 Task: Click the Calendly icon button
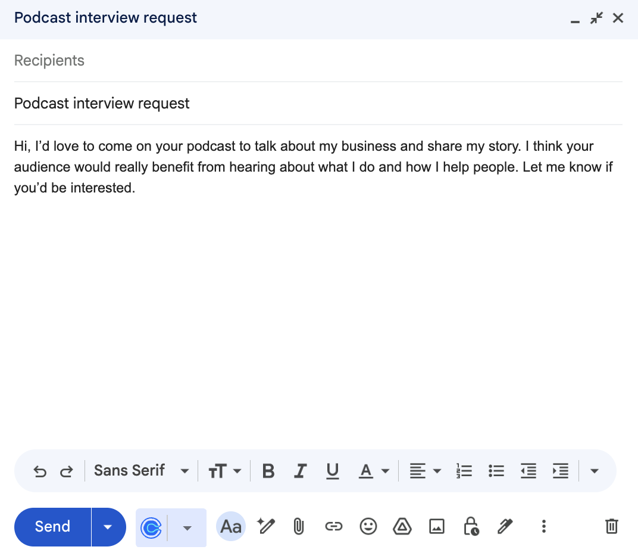pyautogui.click(x=151, y=528)
